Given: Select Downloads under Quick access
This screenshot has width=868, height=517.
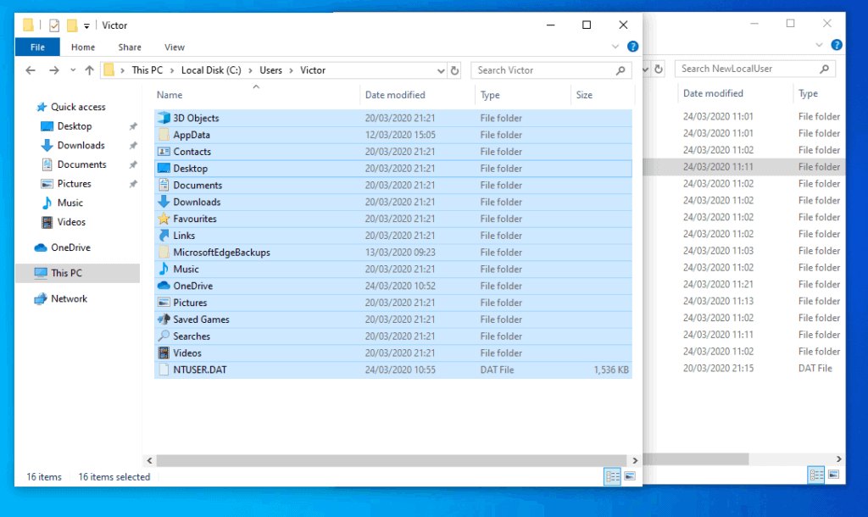Looking at the screenshot, I should 81,145.
